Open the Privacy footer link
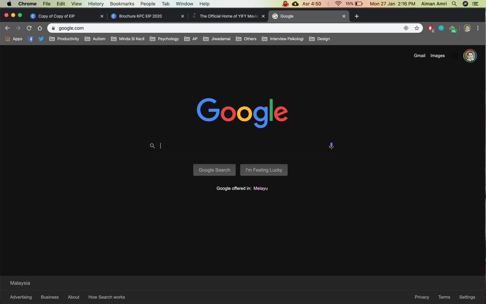Screen dimensions: 486x304 click(422, 297)
